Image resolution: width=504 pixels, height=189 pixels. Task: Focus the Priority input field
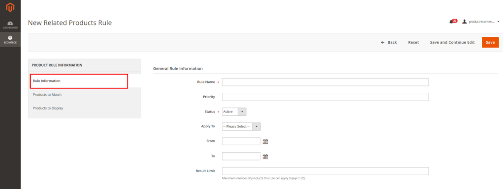tap(325, 97)
